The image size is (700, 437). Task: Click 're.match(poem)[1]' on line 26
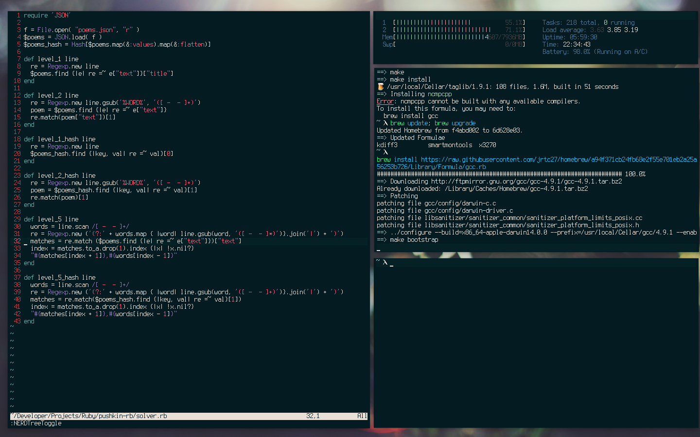(59, 197)
